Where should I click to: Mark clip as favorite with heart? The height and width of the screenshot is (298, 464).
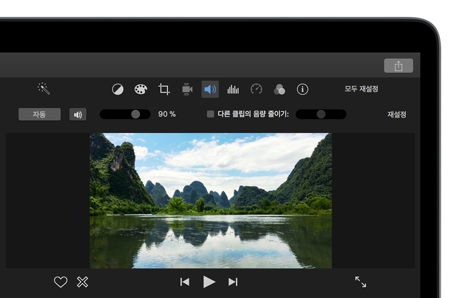click(x=60, y=282)
